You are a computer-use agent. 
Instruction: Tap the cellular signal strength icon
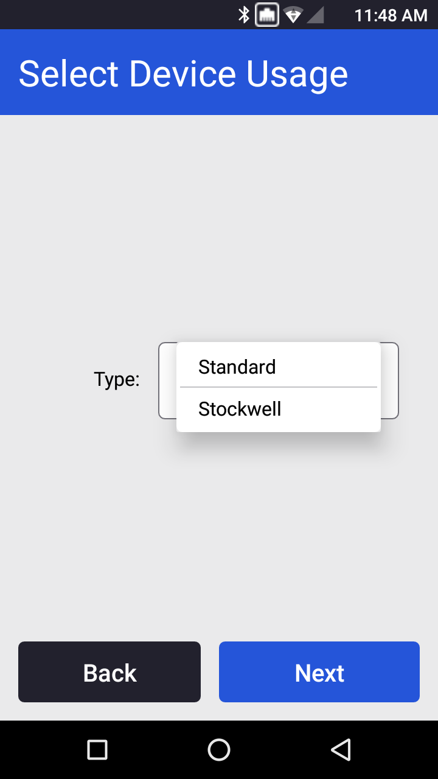[x=315, y=15]
